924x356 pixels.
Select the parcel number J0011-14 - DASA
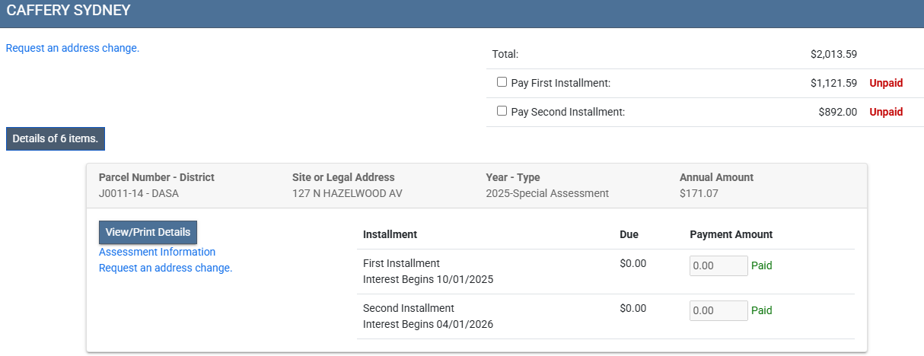point(139,193)
